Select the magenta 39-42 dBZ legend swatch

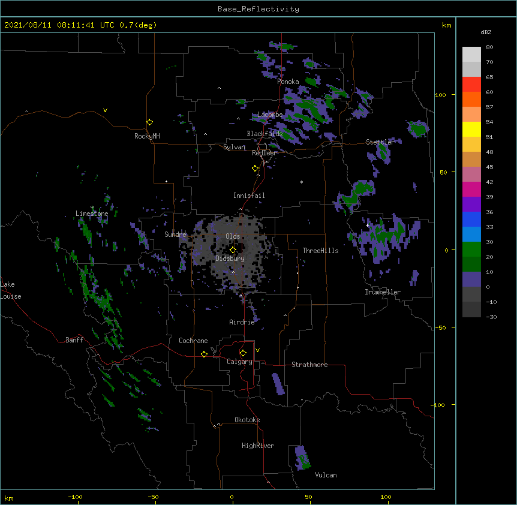coord(471,189)
